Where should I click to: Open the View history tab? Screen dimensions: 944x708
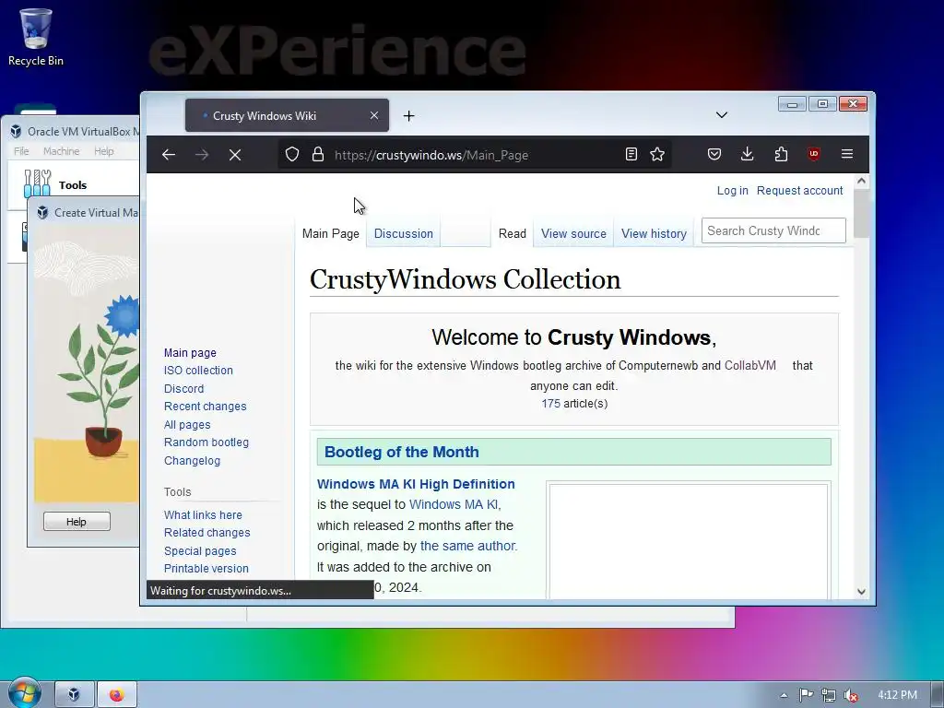(x=654, y=233)
